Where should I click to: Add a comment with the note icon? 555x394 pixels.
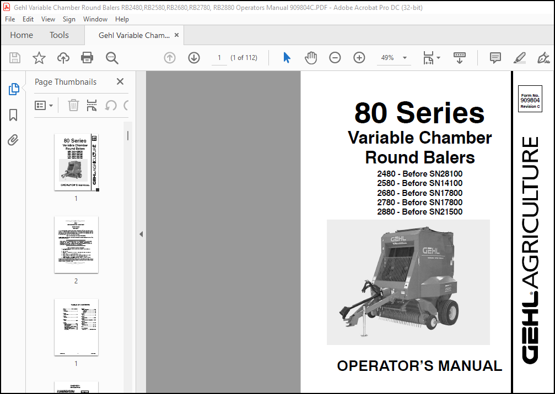click(x=495, y=58)
